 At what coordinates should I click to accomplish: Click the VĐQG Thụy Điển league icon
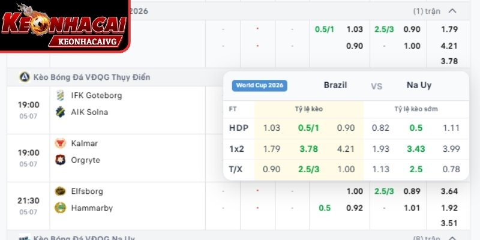point(25,77)
